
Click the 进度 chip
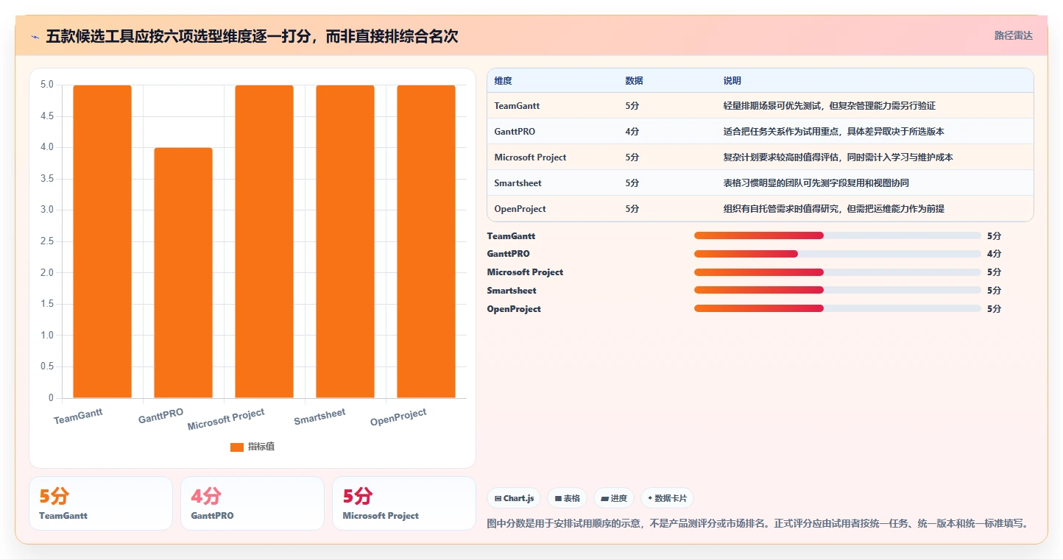(x=614, y=498)
